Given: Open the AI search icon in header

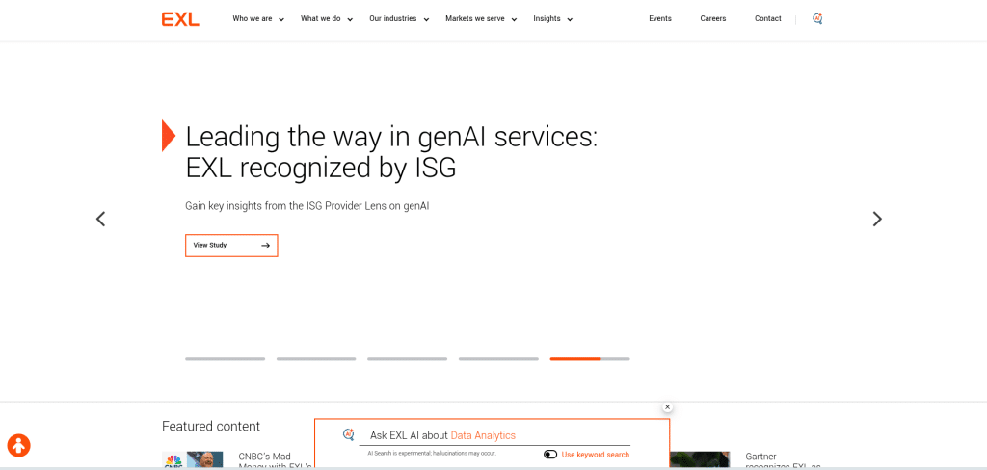Looking at the screenshot, I should pyautogui.click(x=817, y=19).
